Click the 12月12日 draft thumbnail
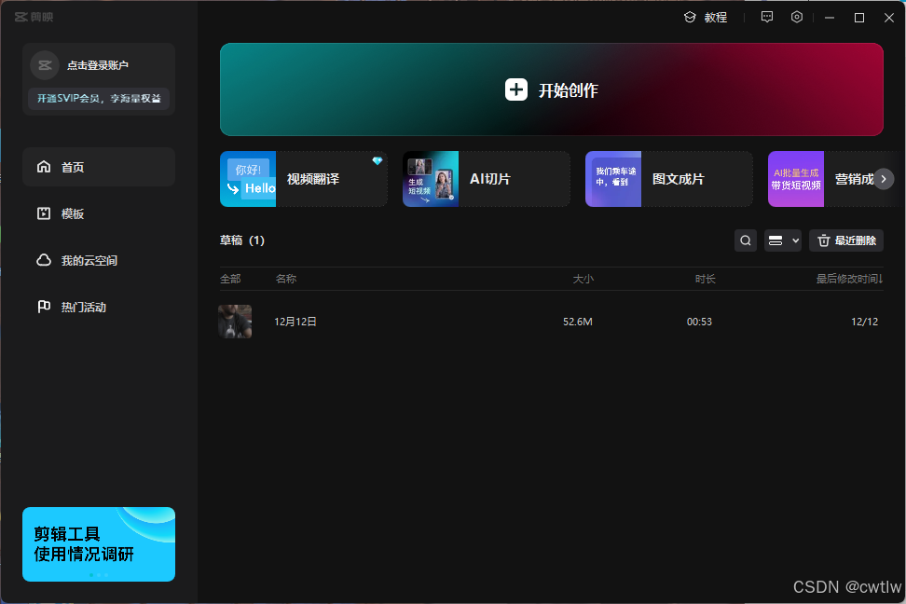Screen dimensions: 906x604 235,322
